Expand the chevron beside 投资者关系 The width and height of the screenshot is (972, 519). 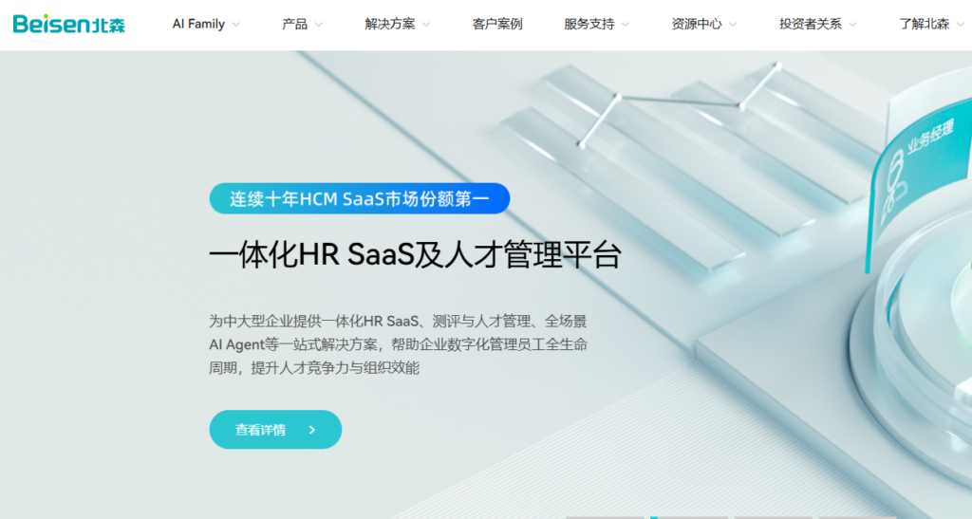pos(853,25)
